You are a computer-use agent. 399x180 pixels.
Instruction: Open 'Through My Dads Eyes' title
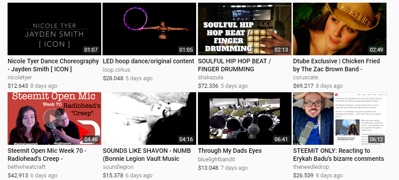click(230, 151)
